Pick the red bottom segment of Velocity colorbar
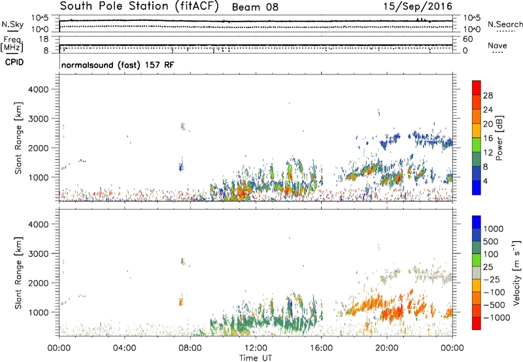The width and height of the screenshot is (523, 362). (477, 323)
